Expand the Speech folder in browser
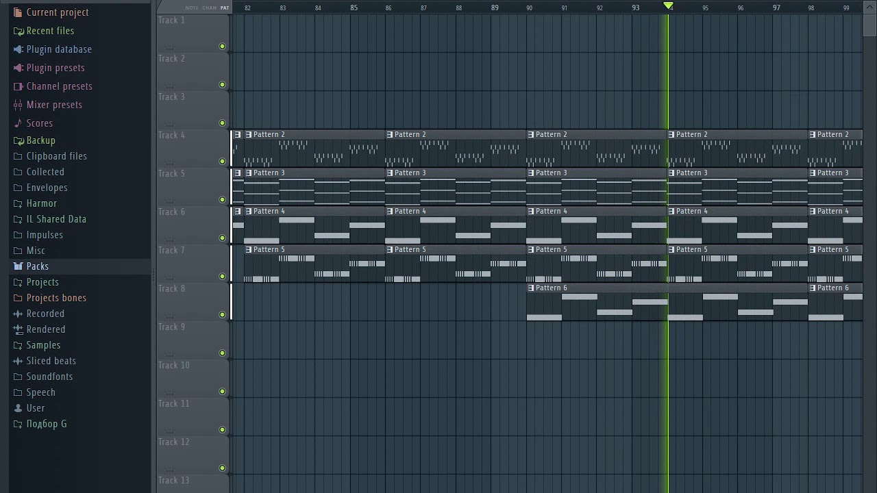The width and height of the screenshot is (877, 493). click(18, 392)
